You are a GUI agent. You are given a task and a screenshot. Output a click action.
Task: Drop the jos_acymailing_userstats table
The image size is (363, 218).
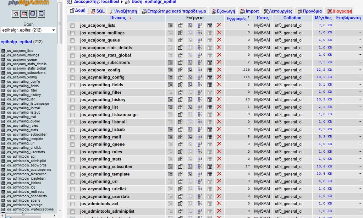pos(219,196)
